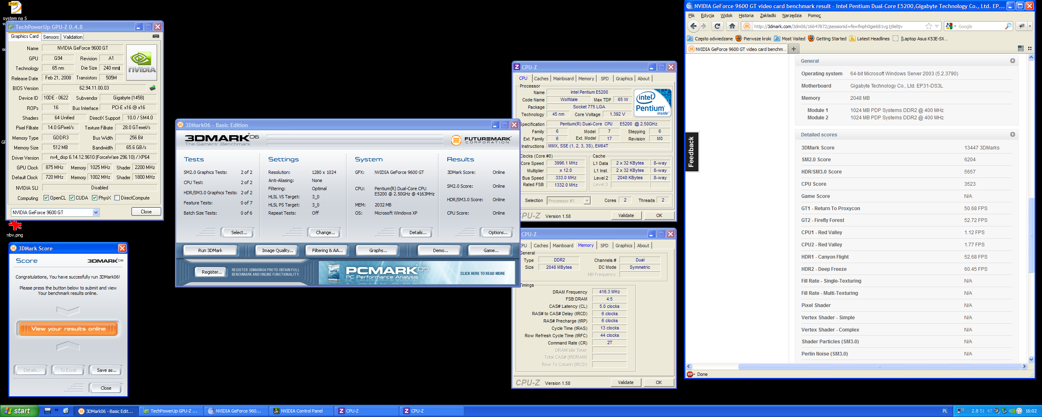Open SPD tab in lower CPU-Z window

pyautogui.click(x=604, y=246)
